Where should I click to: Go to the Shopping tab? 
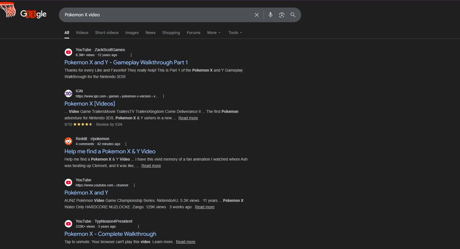171,33
